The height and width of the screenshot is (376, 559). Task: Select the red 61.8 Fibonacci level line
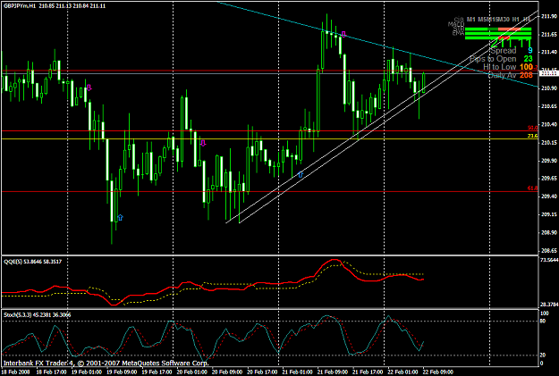269,191
